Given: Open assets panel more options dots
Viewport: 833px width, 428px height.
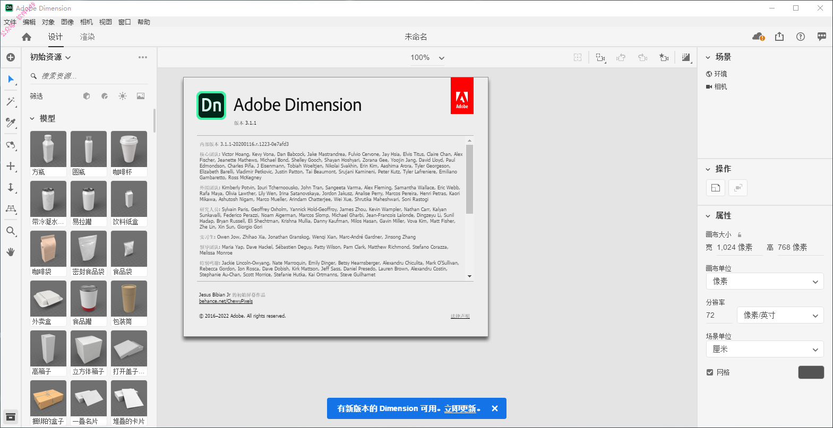Looking at the screenshot, I should (143, 57).
